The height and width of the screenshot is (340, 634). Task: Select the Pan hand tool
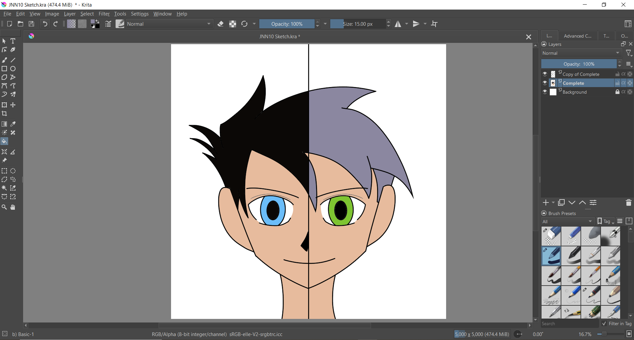pos(13,207)
